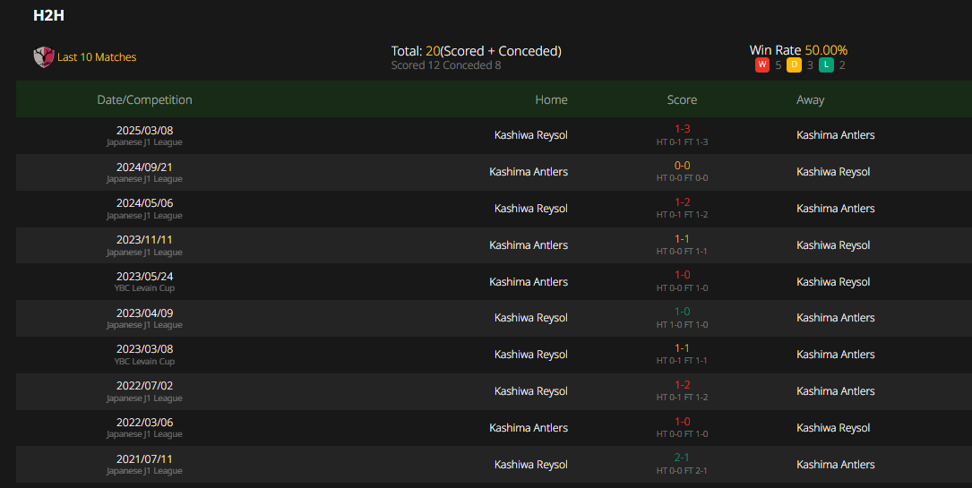Click the Win Rate 50.00% text

pos(798,50)
